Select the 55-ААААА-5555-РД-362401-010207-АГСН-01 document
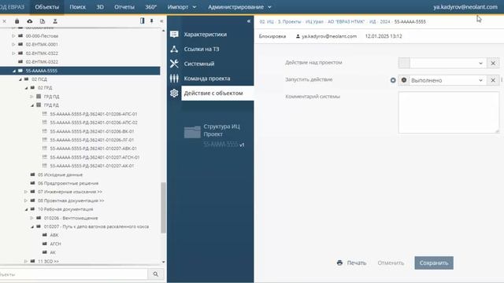The image size is (504, 283). 94,157
